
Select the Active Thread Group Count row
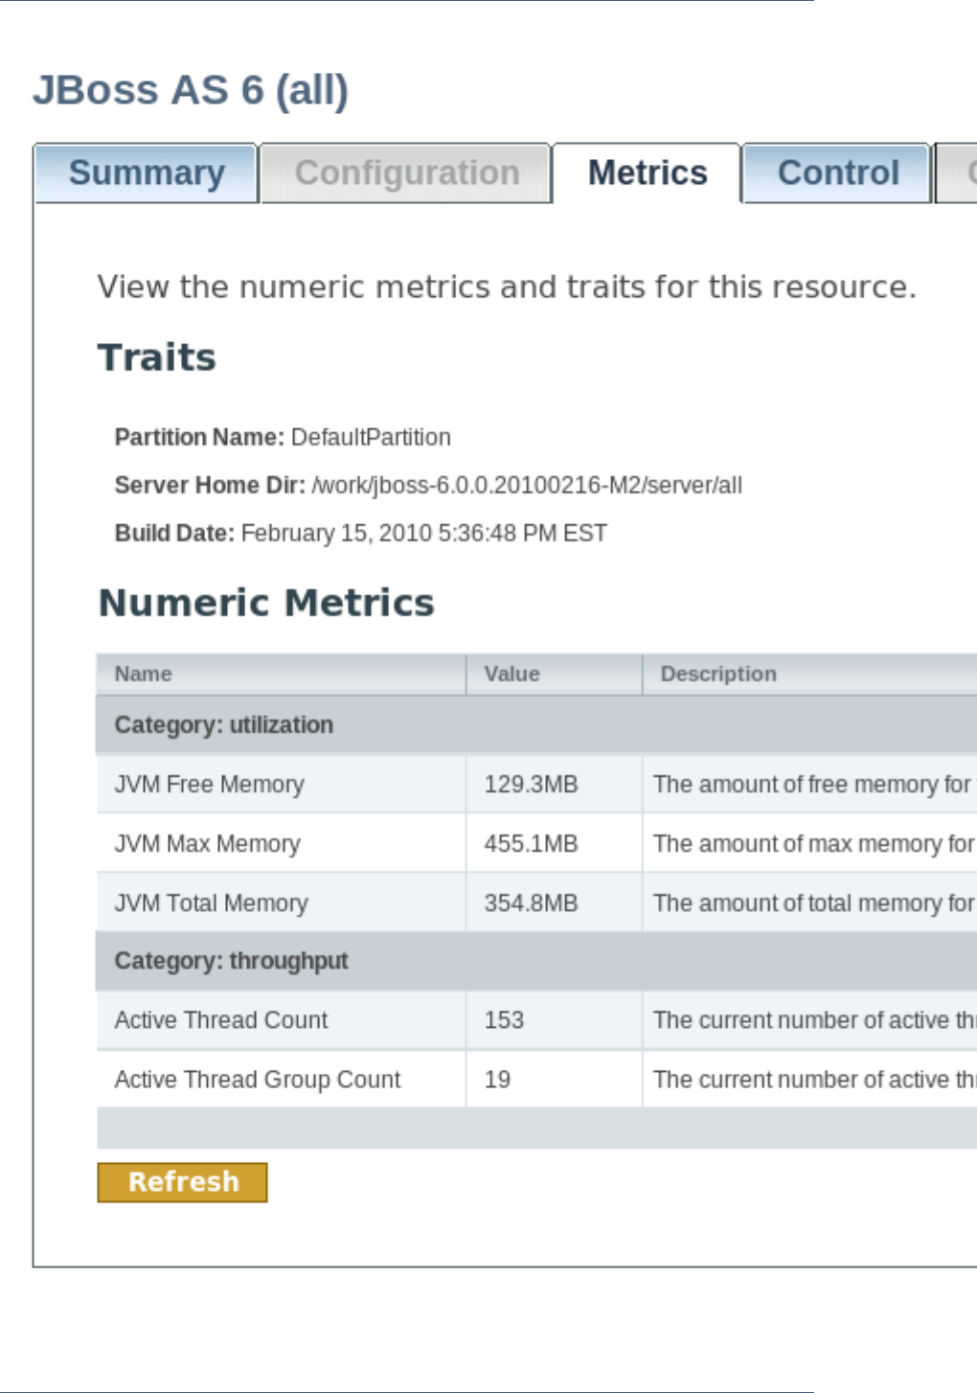pyautogui.click(x=258, y=1080)
